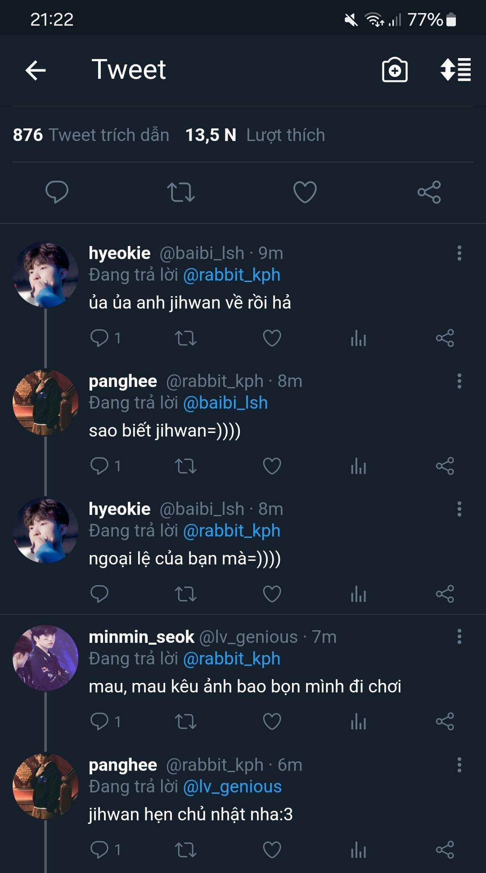This screenshot has height=873, width=486.
Task: View the 876 quote tweets
Action: point(91,135)
